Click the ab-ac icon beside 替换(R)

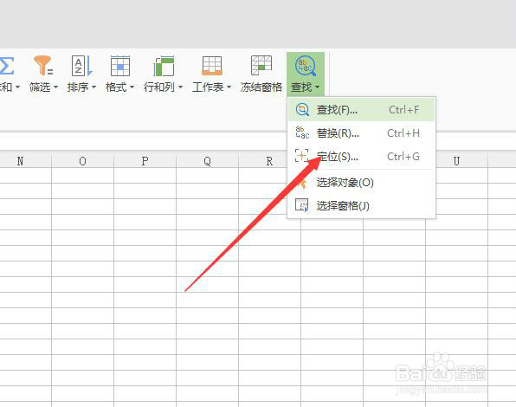pyautogui.click(x=302, y=132)
